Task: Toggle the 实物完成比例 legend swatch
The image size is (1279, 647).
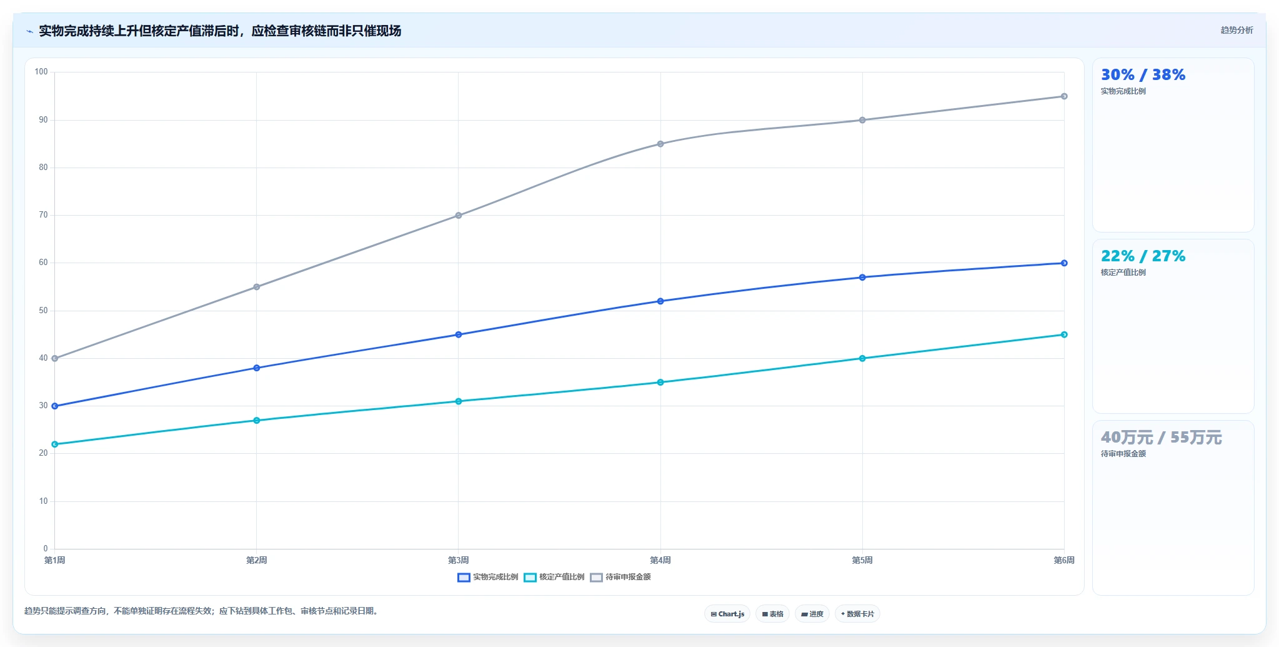Action: click(x=464, y=577)
